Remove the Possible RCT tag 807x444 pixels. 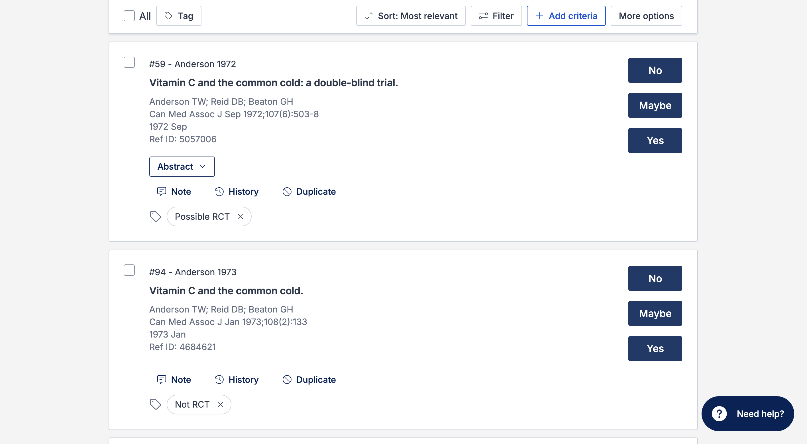pos(240,217)
